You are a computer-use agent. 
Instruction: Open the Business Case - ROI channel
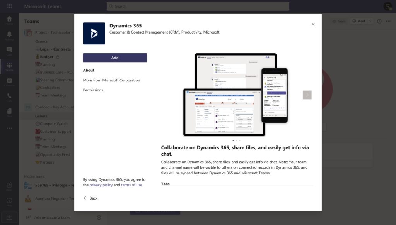[x=54, y=72]
